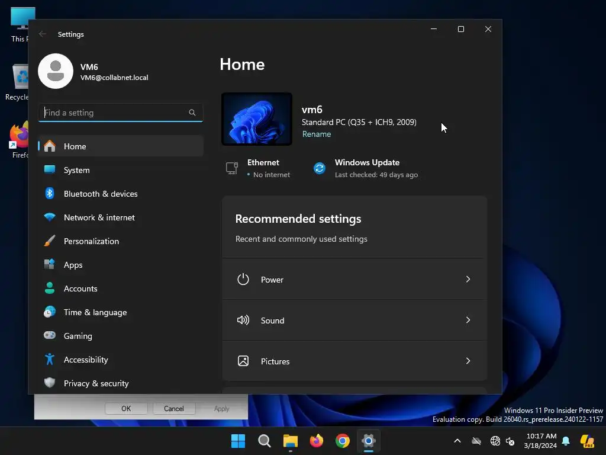Open System settings category
This screenshot has width=606, height=455.
[x=121, y=170]
